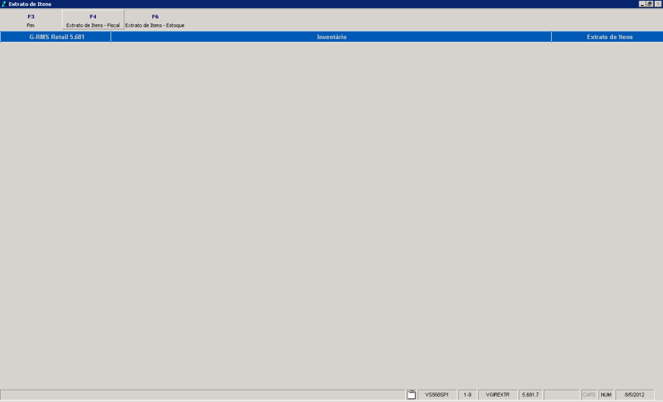
Task: Restore the Extrato de Itens window
Action: click(650, 4)
